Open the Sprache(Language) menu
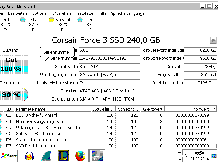 [x=128, y=13]
